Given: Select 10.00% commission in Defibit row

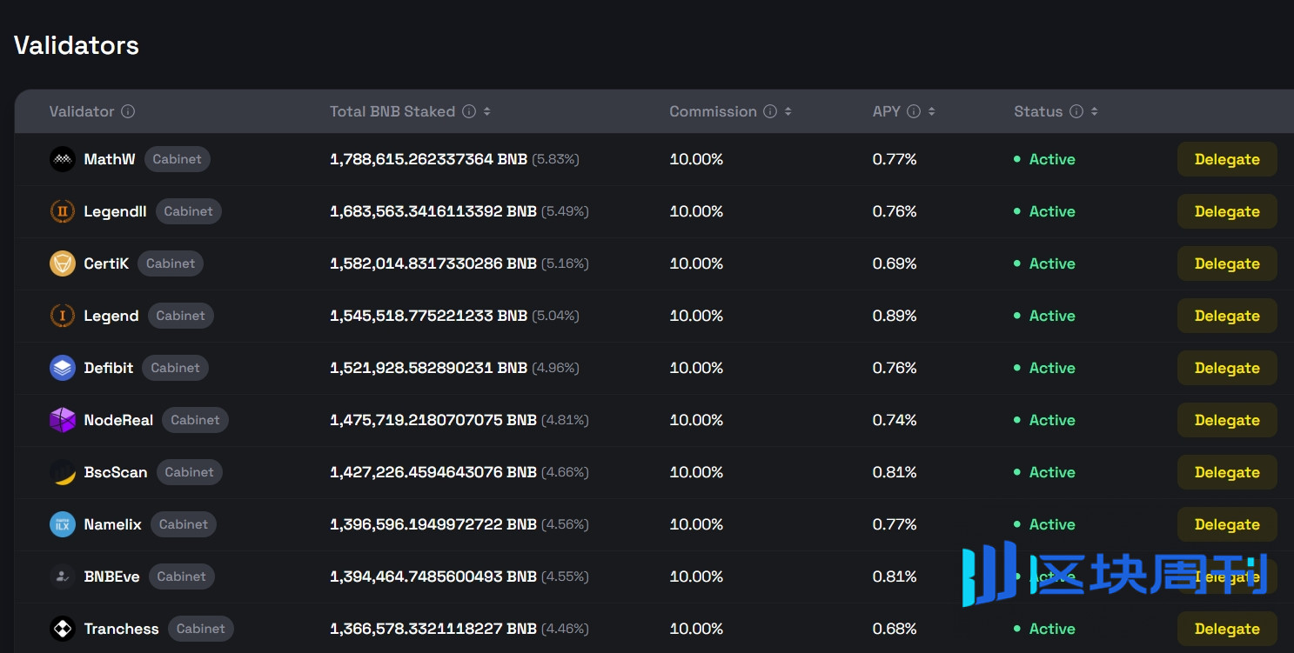Looking at the screenshot, I should click(696, 368).
